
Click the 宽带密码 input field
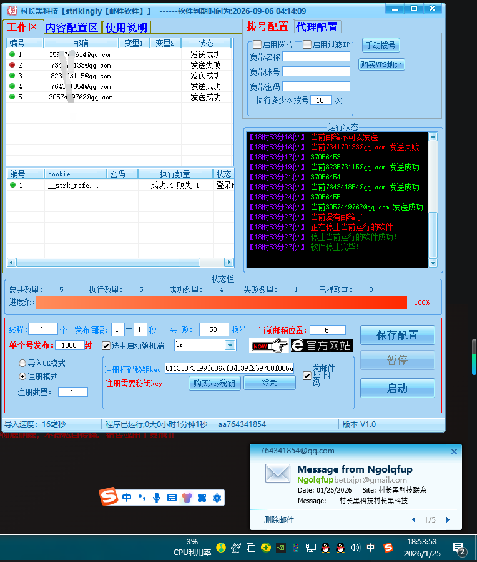pos(316,86)
